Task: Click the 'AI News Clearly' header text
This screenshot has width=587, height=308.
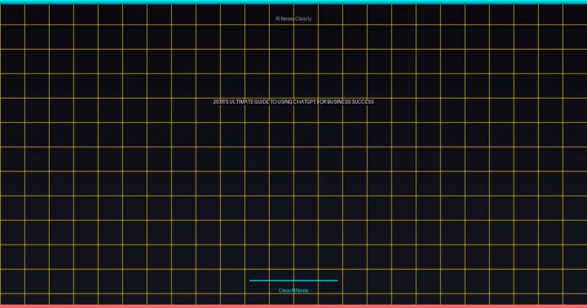Action: click(293, 18)
